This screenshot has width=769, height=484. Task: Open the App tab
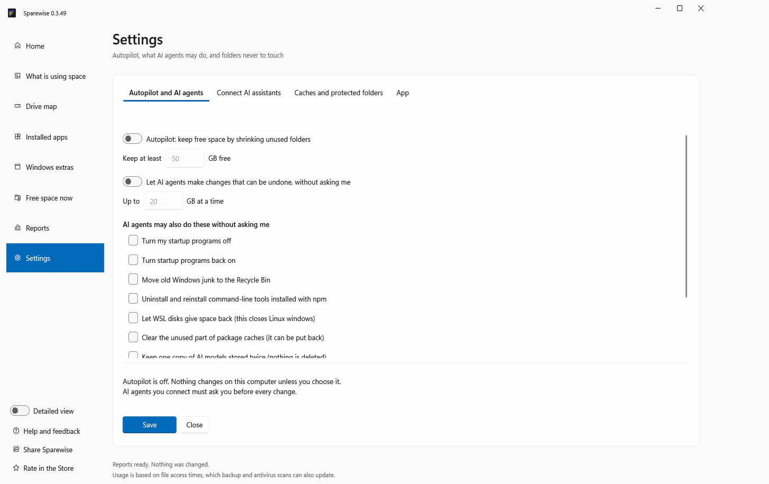pos(403,93)
